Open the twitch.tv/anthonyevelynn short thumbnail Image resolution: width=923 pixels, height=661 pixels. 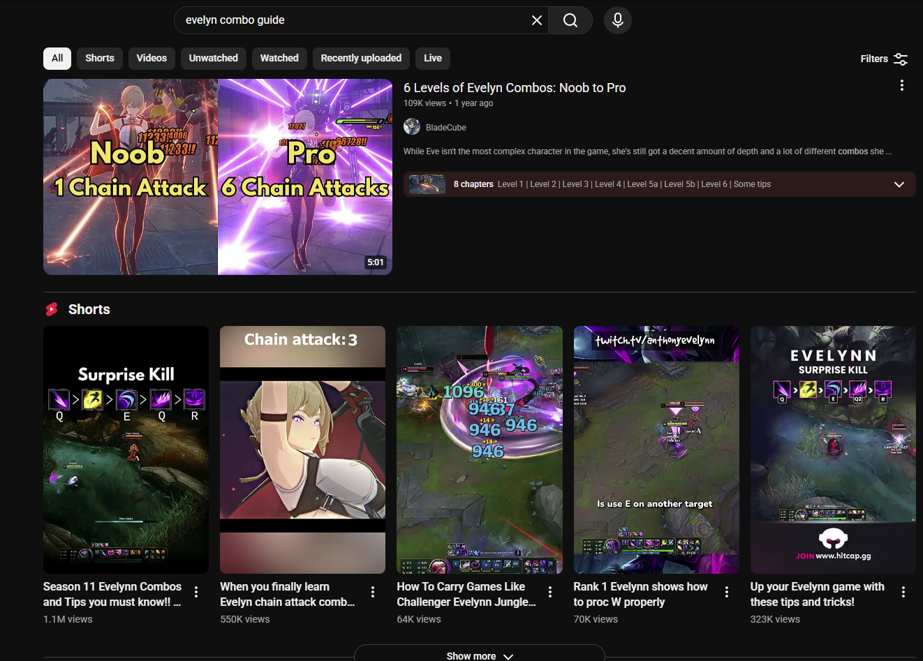(656, 450)
